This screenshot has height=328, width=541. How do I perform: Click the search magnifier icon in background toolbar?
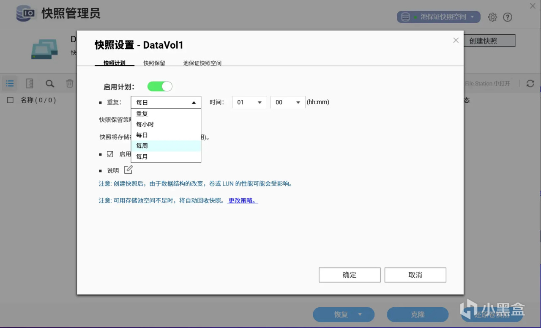click(x=50, y=84)
